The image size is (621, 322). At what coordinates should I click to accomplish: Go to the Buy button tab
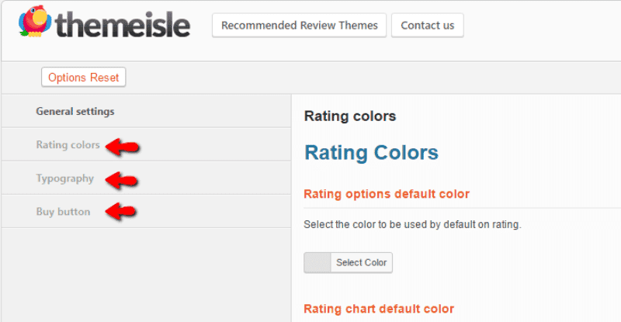point(63,212)
